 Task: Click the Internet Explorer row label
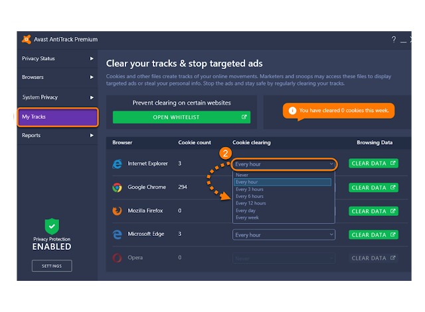[147, 164]
